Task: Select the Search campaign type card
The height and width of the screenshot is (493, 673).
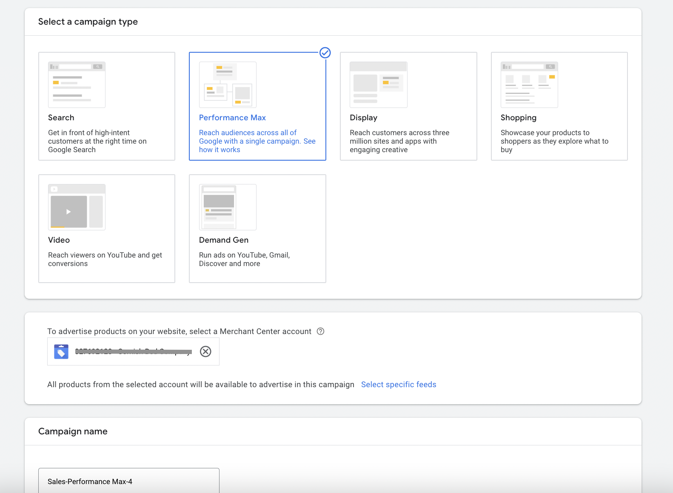Action: click(x=107, y=136)
